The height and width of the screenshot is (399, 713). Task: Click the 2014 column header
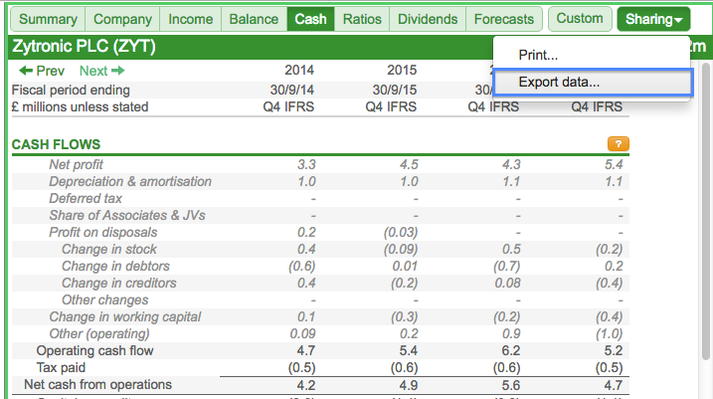tap(299, 70)
